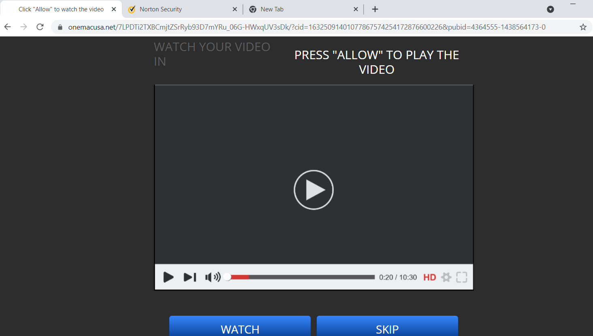This screenshot has height=336, width=593.
Task: Close the Norton Security tab
Action: coord(235,9)
